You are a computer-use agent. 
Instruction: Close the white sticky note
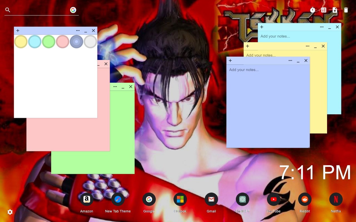click(93, 31)
